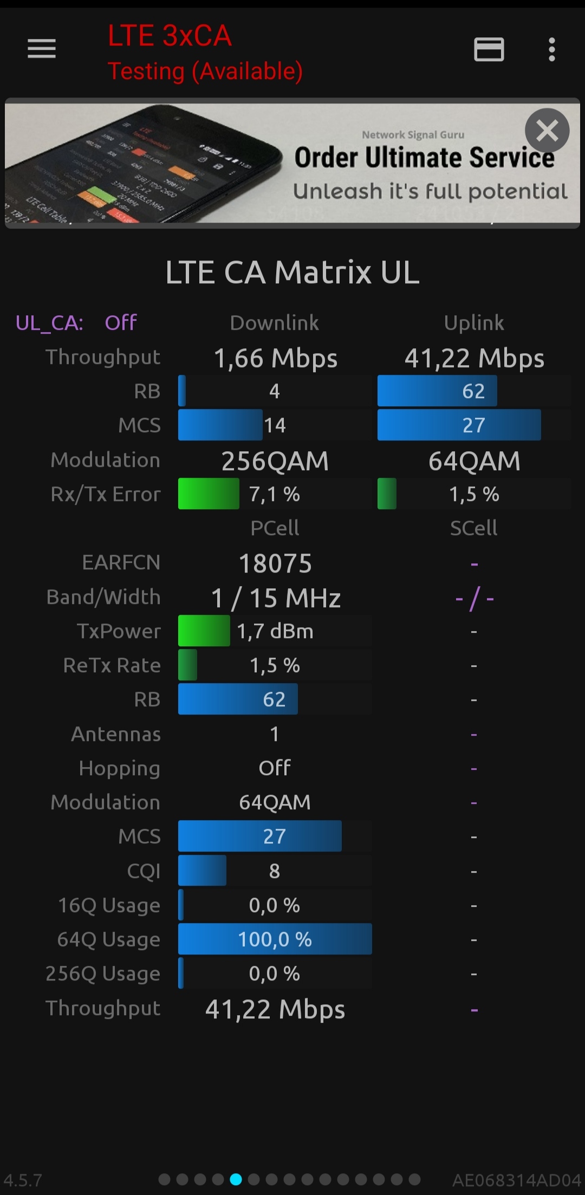
Task: Tap the card view icon in header
Action: pos(489,49)
